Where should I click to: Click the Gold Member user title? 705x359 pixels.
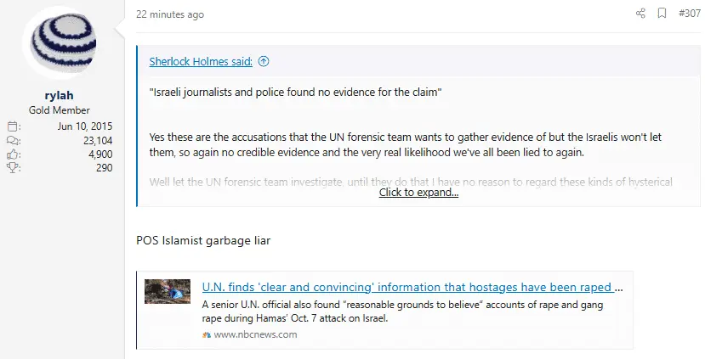[x=60, y=110]
